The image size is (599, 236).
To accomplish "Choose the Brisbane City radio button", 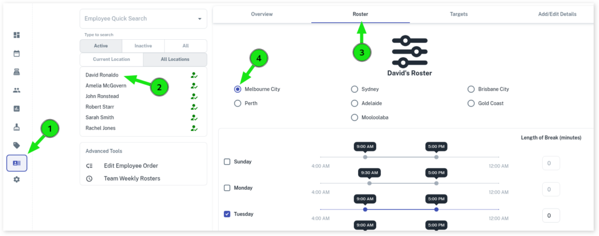I will [x=471, y=89].
